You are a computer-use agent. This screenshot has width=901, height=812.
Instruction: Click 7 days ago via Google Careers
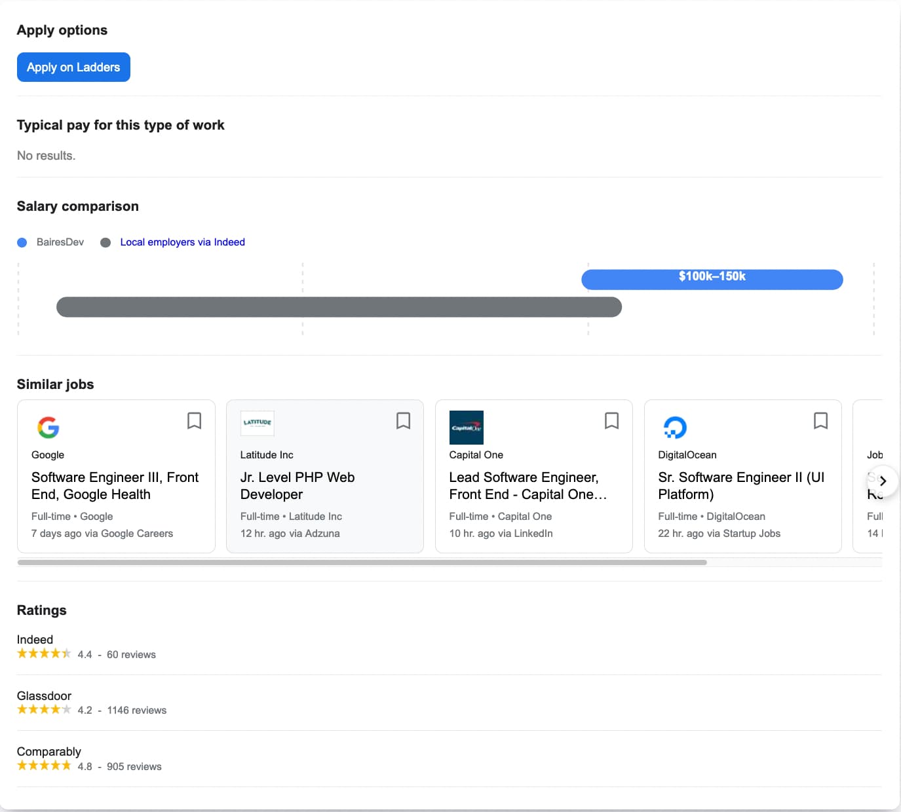102,534
